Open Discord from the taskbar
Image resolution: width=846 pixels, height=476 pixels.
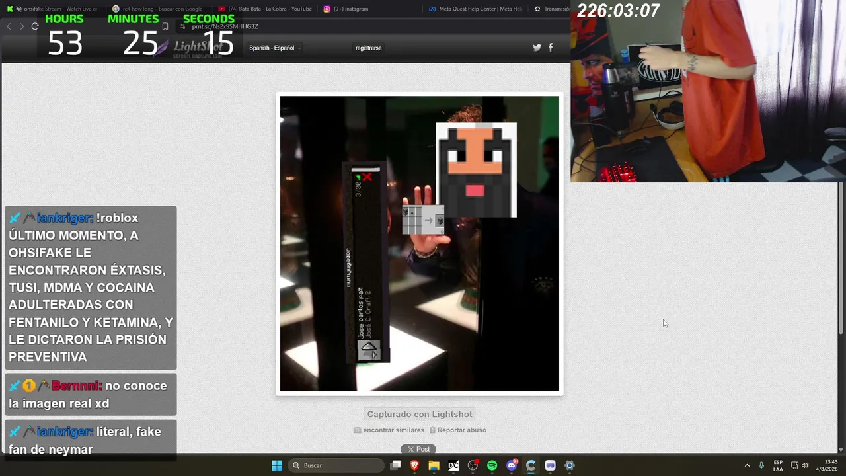coord(512,465)
